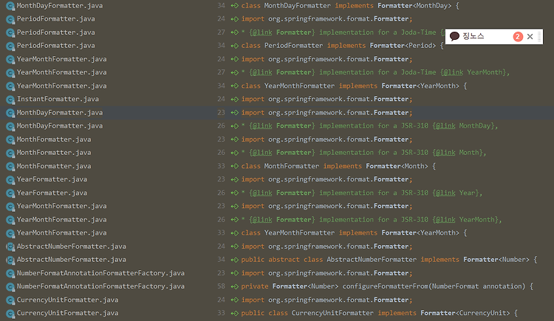
Task: Select CurrencyUnitFormatter.java file name on line 24 row
Action: pyautogui.click(x=67, y=300)
